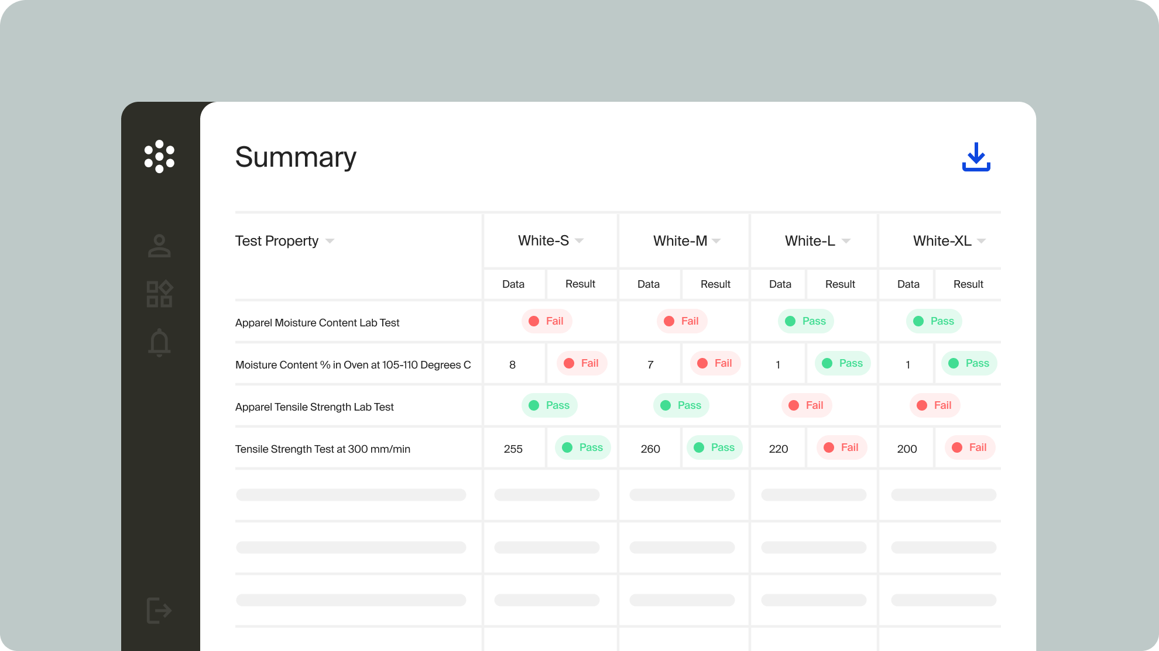
Task: Click Fail badge for White-S Moisture Lab Test
Action: [547, 321]
